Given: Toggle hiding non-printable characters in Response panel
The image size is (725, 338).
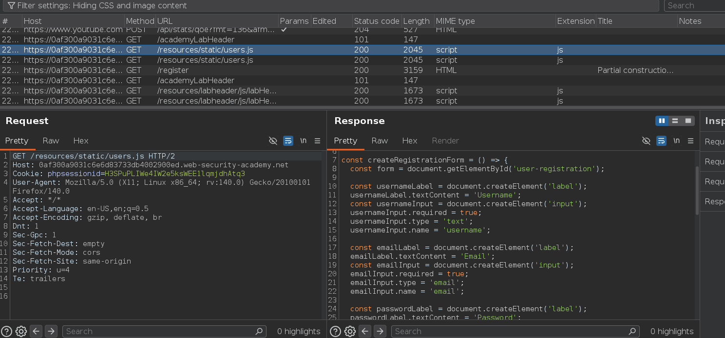Looking at the screenshot, I should click(x=646, y=141).
